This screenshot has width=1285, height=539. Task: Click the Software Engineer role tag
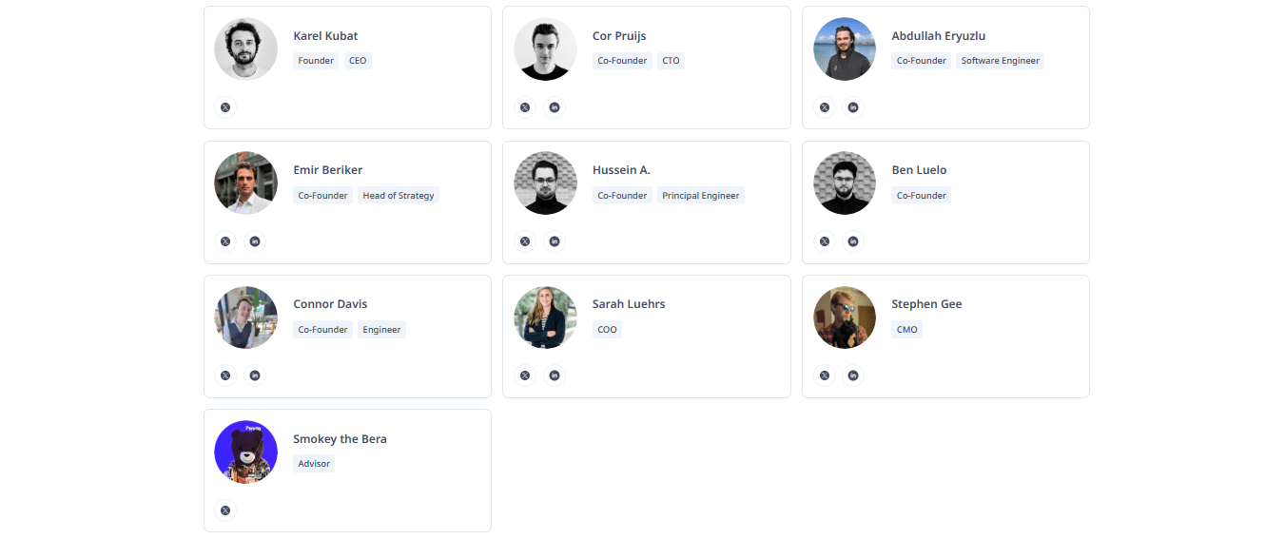point(1000,61)
